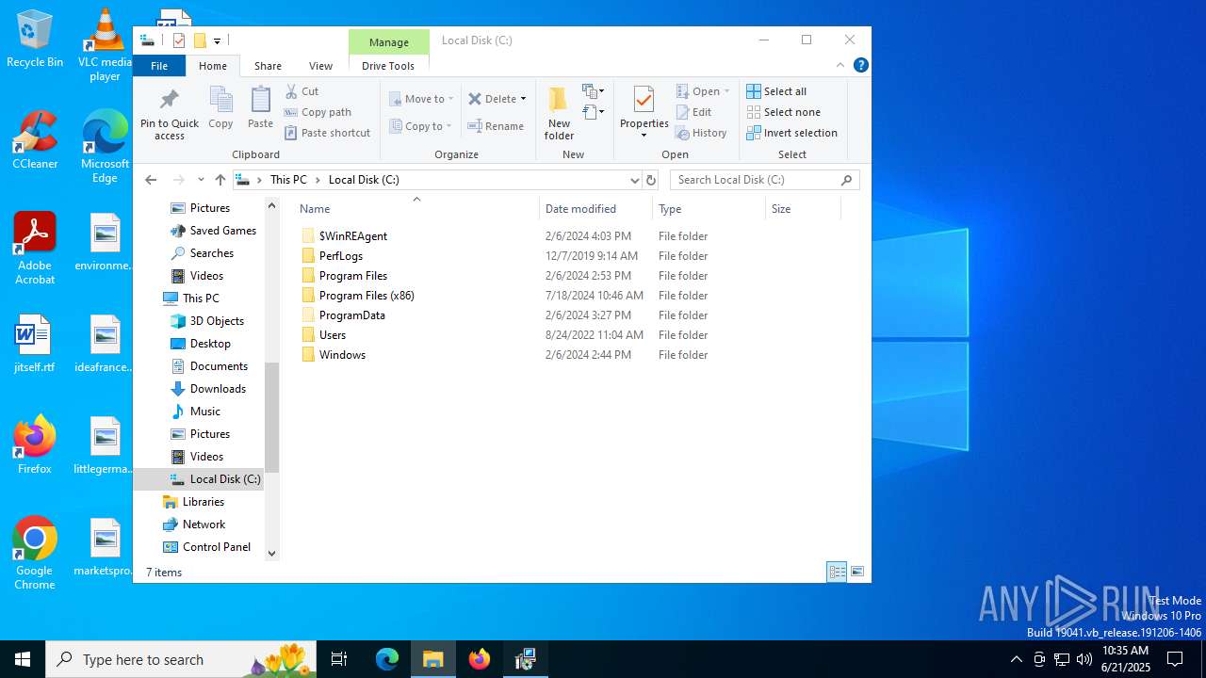Viewport: 1206px width, 678px height.
Task: Open Copy to dropdown
Action: point(420,126)
